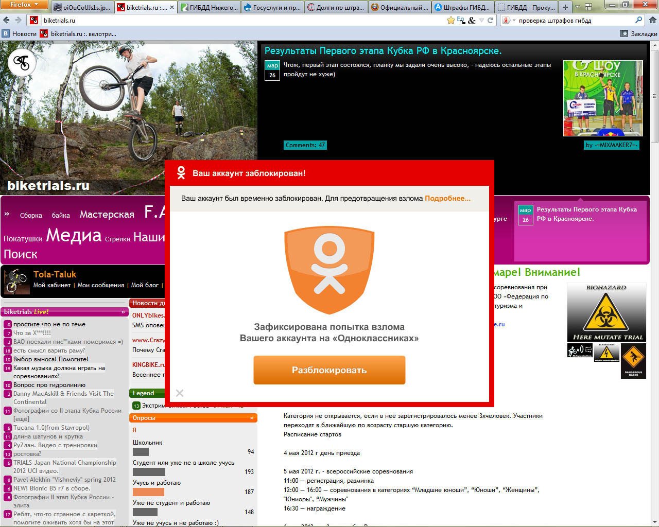Image resolution: width=659 pixels, height=527 pixels.
Task: Go back using browser back arrow
Action: [x=7, y=20]
